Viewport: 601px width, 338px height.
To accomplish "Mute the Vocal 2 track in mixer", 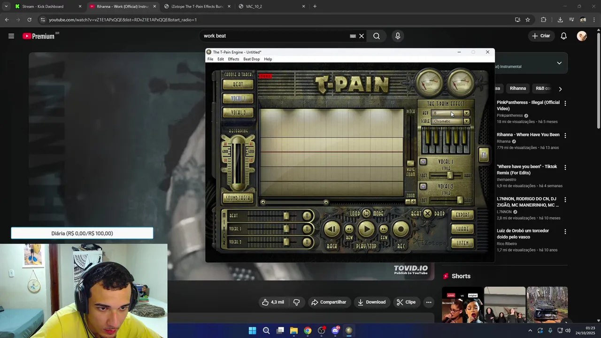I will point(307,242).
